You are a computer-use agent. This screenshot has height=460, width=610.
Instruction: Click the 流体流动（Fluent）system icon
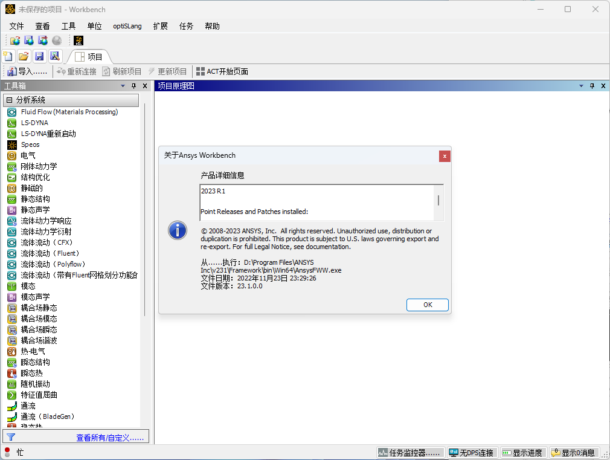[x=11, y=253]
